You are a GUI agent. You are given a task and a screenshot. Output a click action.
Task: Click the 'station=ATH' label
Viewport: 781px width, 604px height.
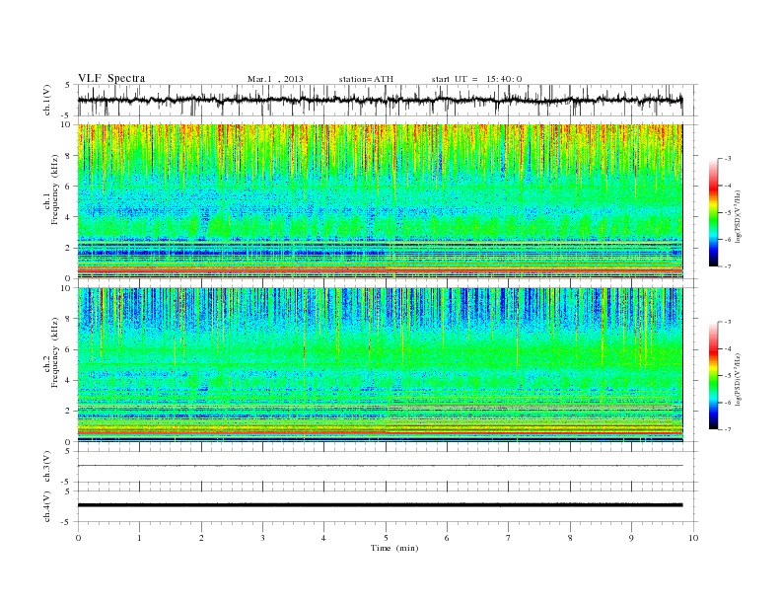[x=366, y=79]
